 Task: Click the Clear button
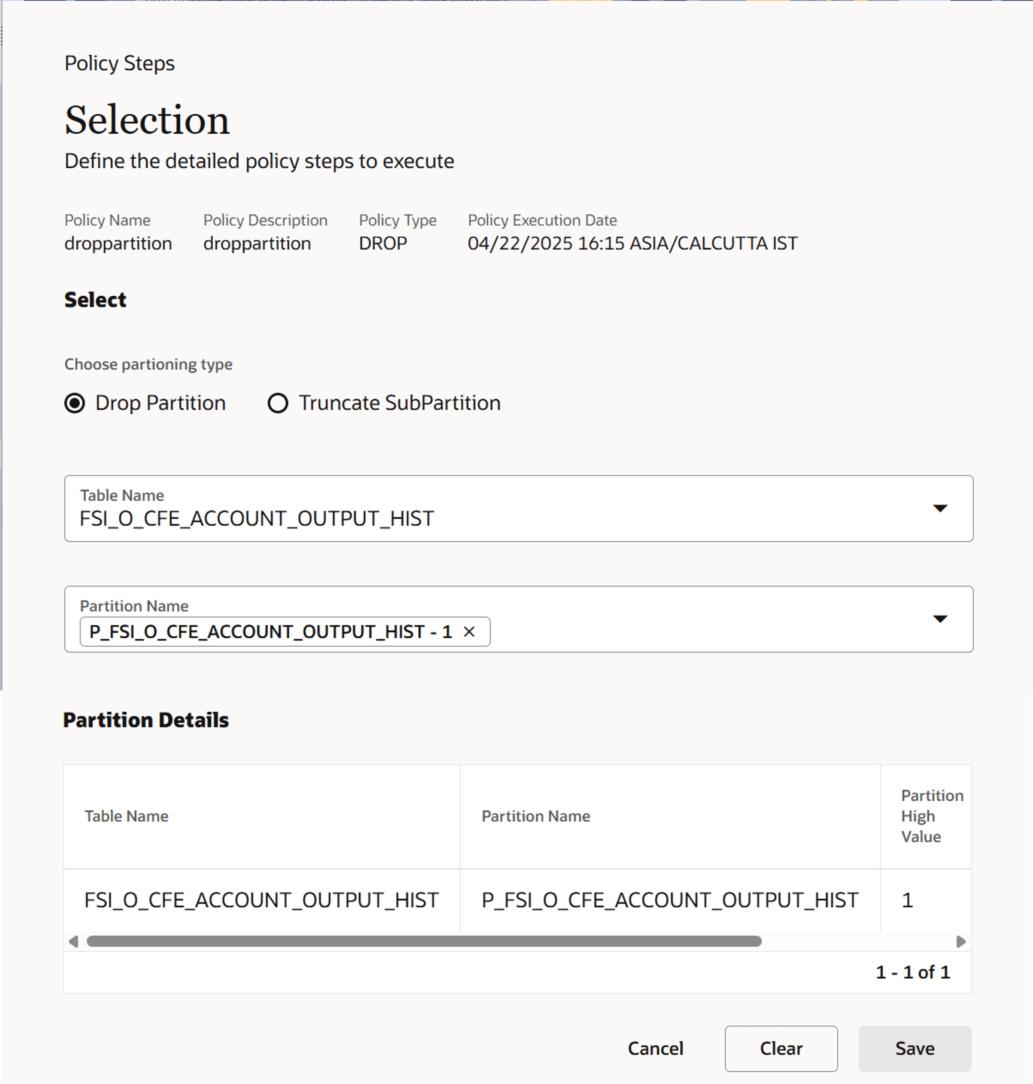point(781,1048)
